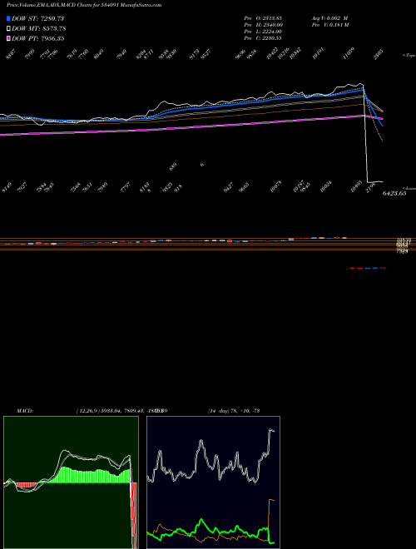The image size is (416, 549).
Task: Click the 11059 top label above the price peak
Action: coord(349,53)
